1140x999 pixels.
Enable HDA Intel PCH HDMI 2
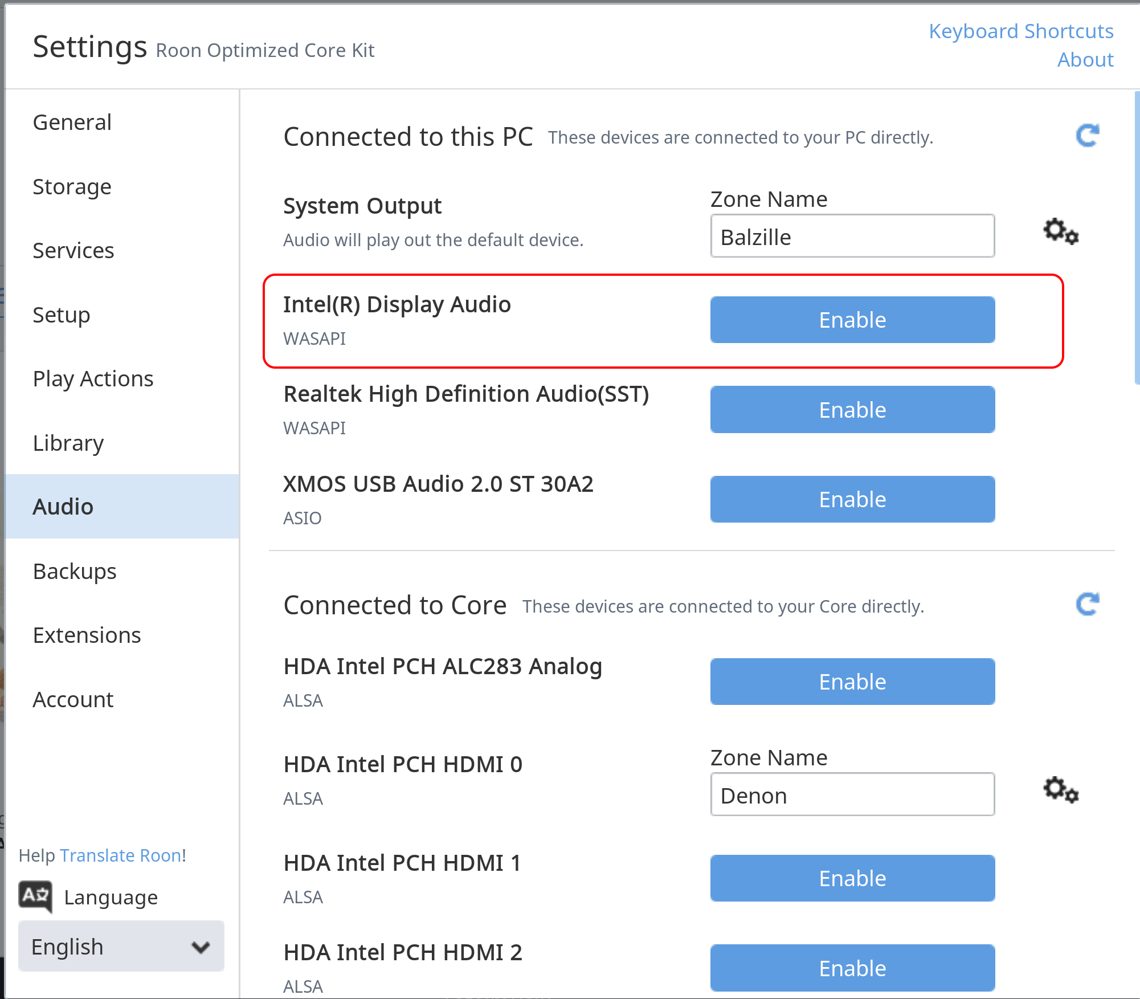852,968
